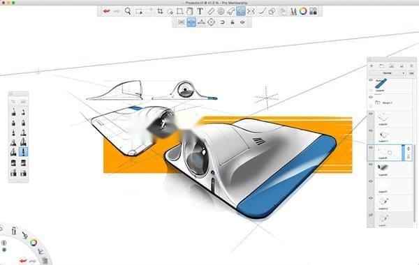
Task: Click the red Undo arrow in lagoon
Action: 23,260
